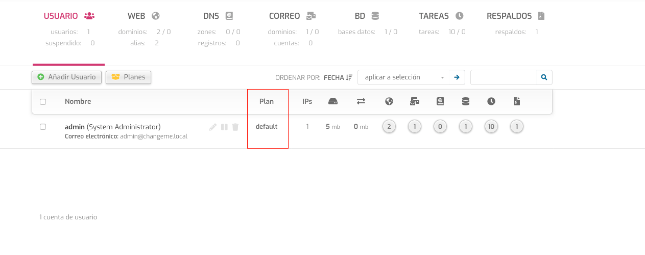Open admin's web domains count 2

pos(389,127)
